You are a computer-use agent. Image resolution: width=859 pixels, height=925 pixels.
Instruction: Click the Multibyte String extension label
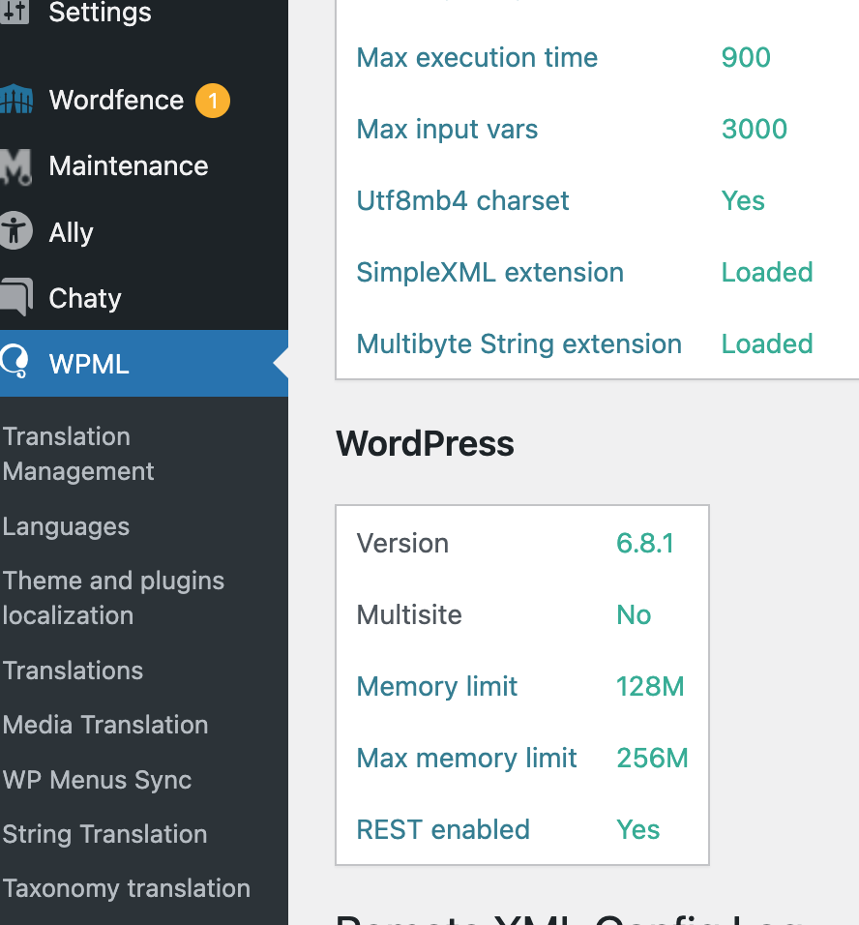519,343
